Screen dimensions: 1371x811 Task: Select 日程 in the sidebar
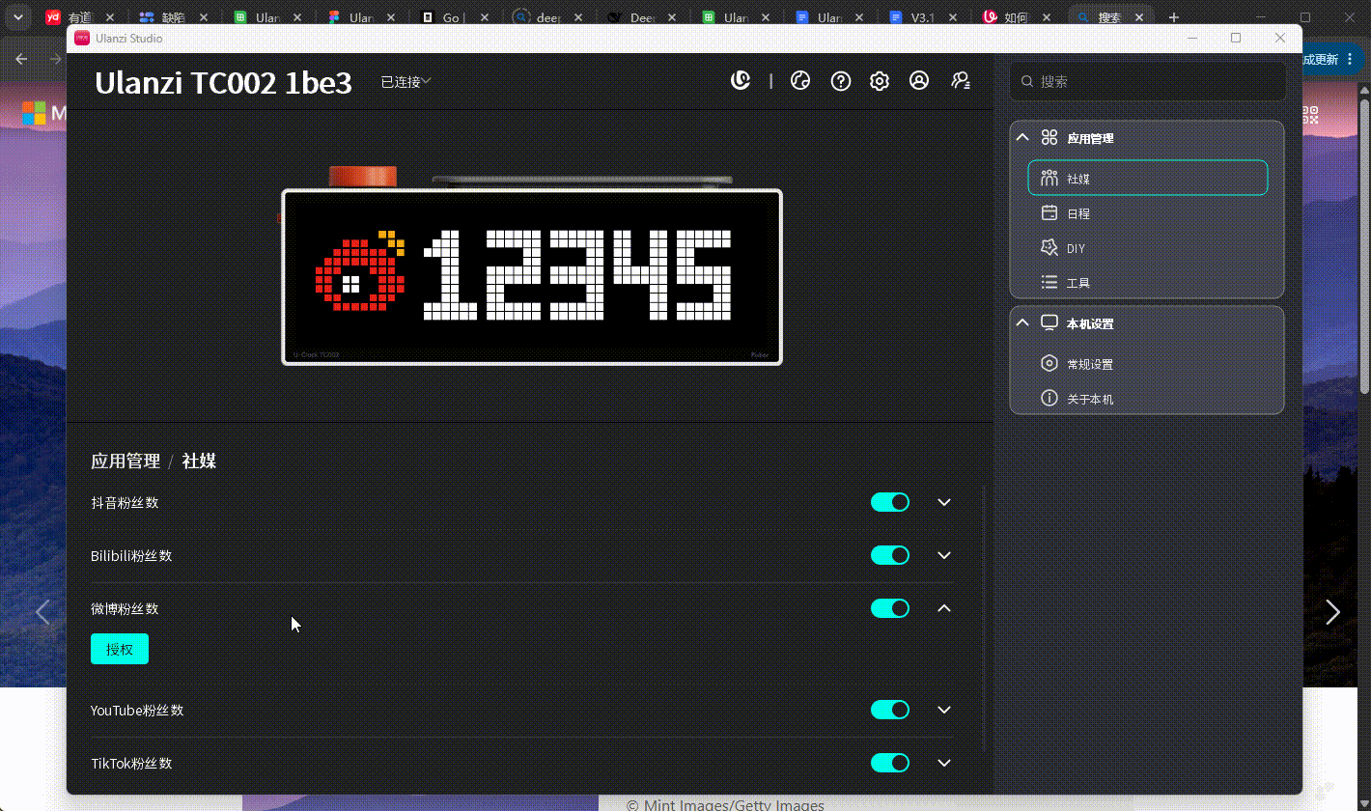(x=1148, y=213)
